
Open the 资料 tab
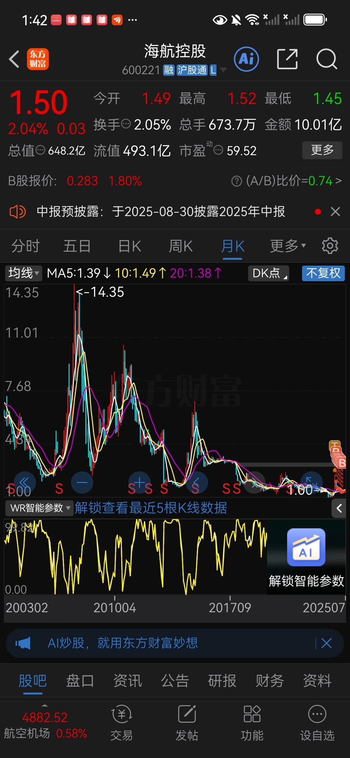(317, 680)
